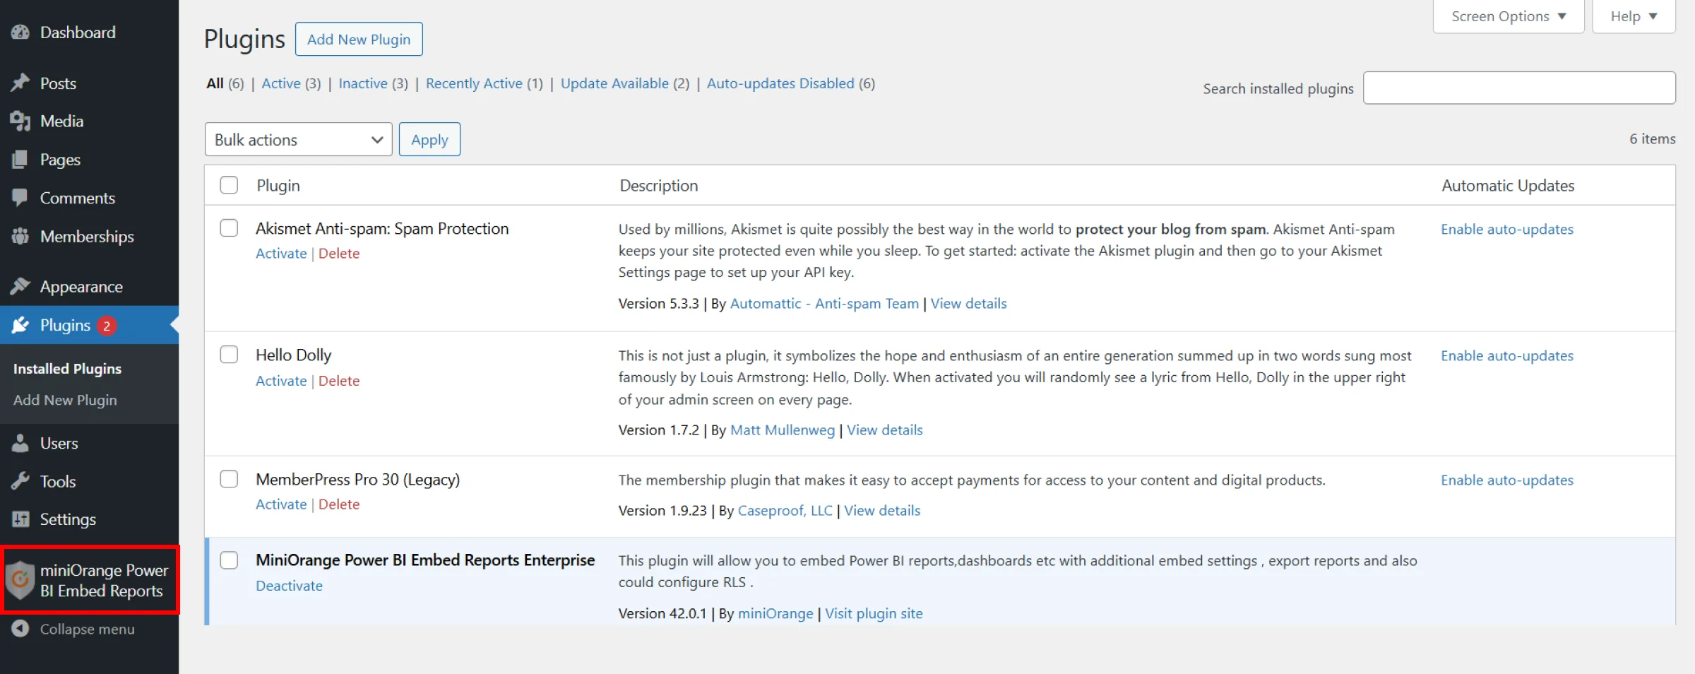1695x674 pixels.
Task: Click the Add New Plugin button
Action: (x=359, y=39)
